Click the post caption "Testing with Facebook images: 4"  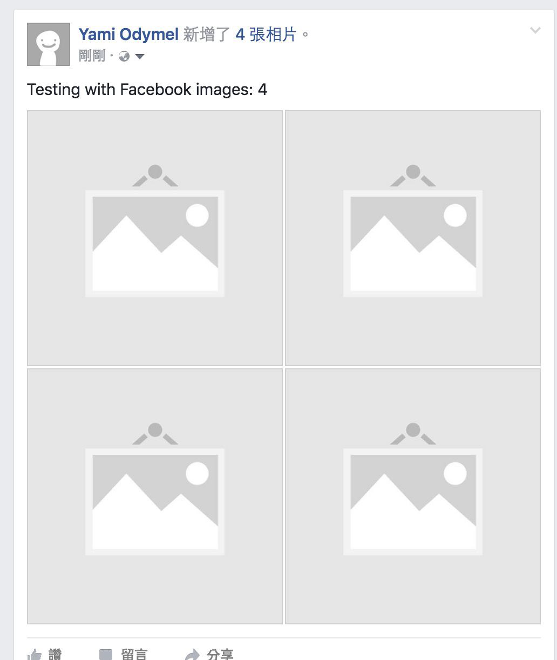tap(147, 89)
